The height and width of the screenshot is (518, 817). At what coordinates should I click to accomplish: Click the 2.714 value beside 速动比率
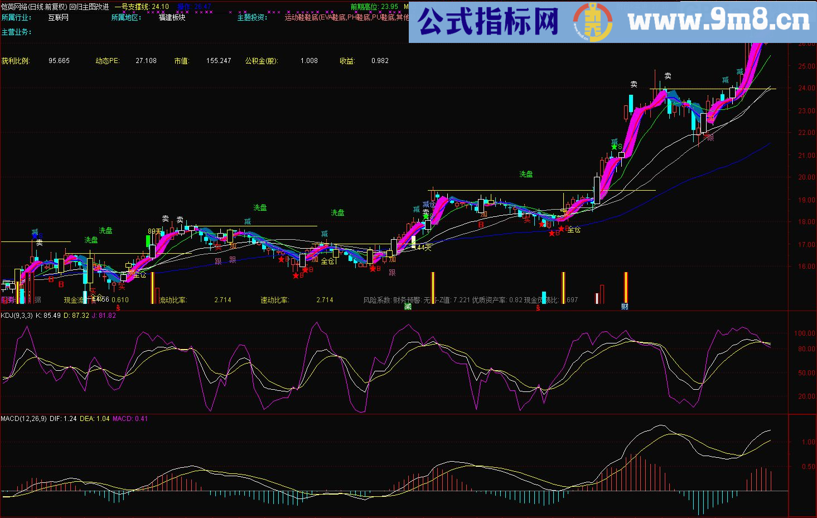point(325,300)
